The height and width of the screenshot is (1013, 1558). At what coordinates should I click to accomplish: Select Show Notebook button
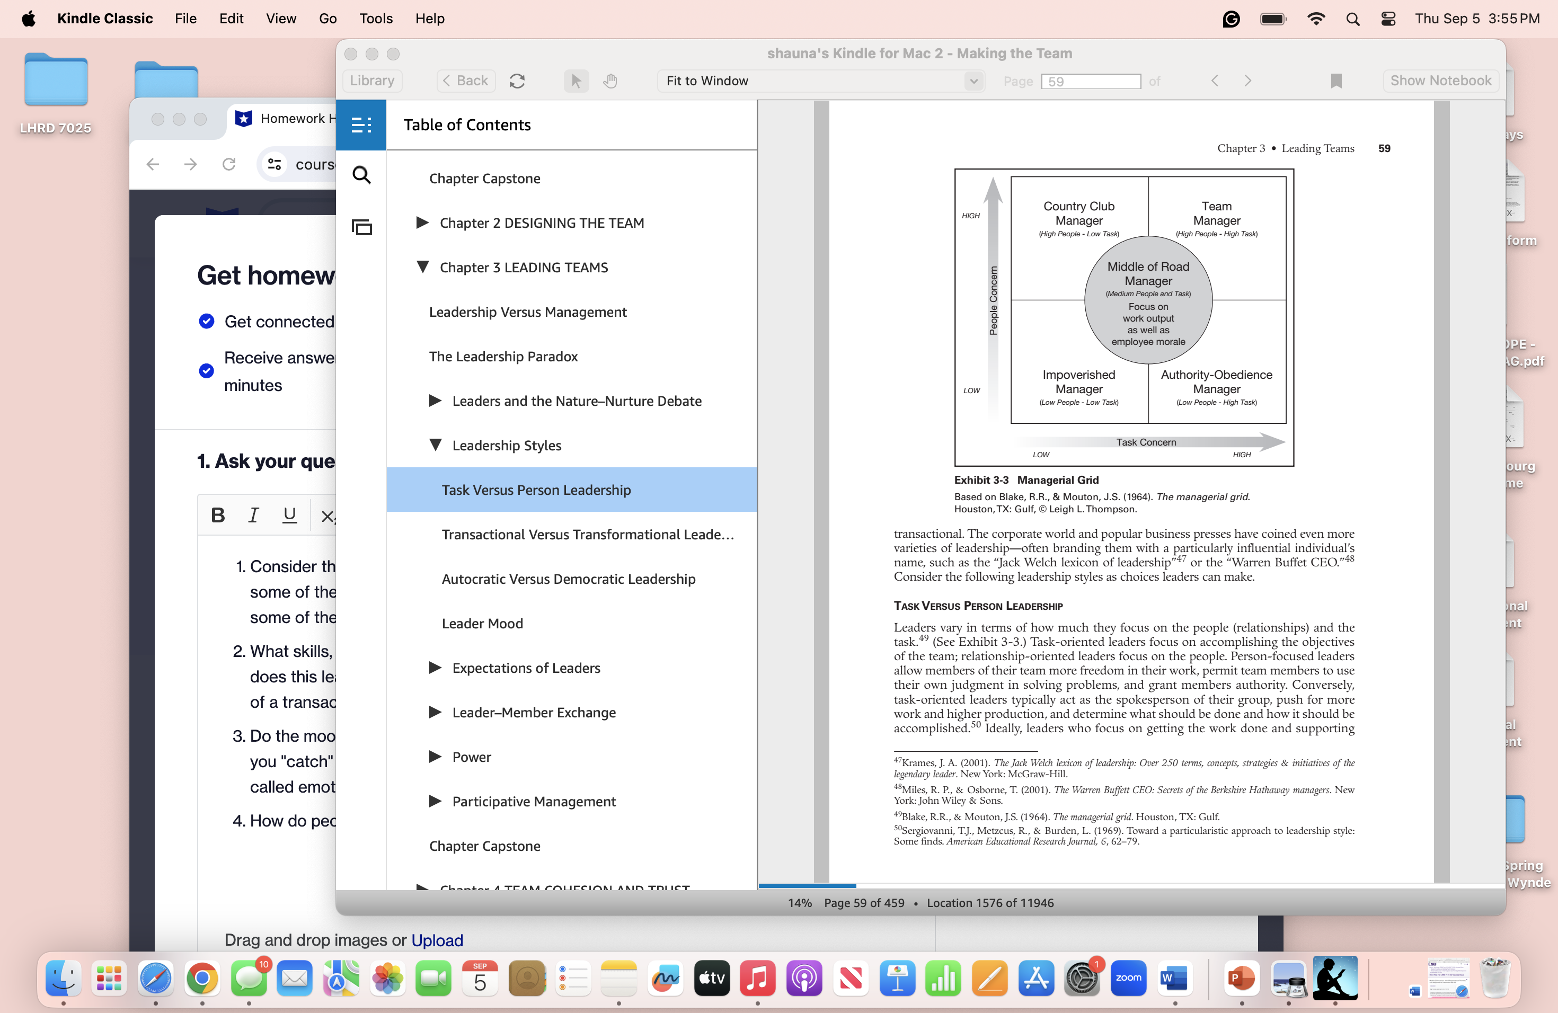(x=1441, y=79)
